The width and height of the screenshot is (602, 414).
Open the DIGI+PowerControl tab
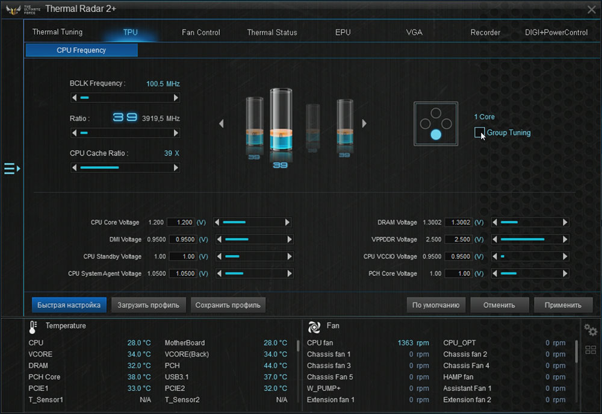point(556,33)
